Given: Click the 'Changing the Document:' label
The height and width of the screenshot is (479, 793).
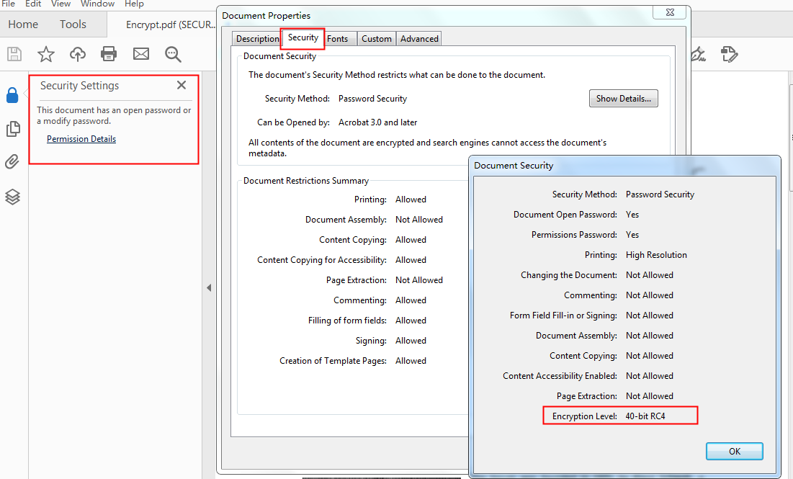Looking at the screenshot, I should coord(569,275).
